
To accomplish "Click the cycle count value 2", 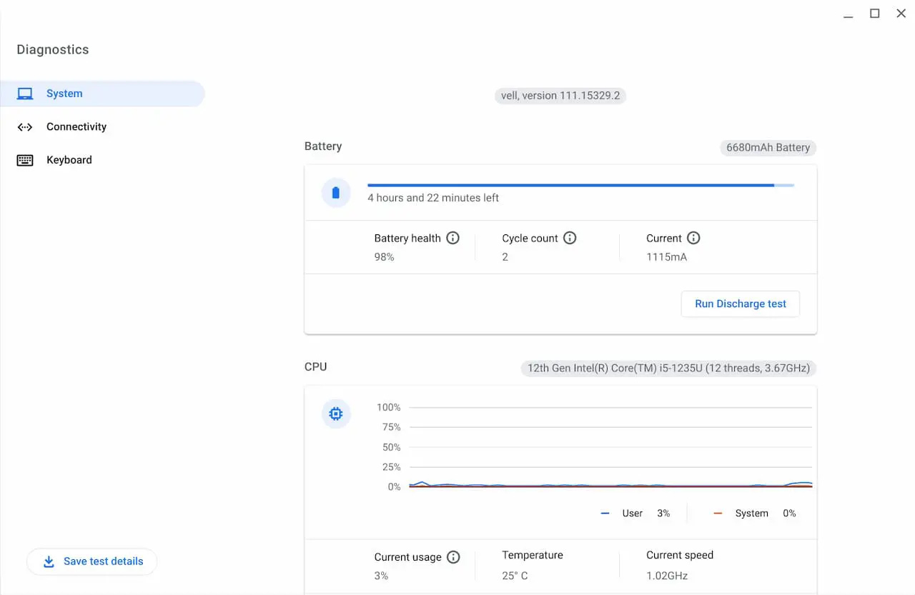I will (x=505, y=257).
